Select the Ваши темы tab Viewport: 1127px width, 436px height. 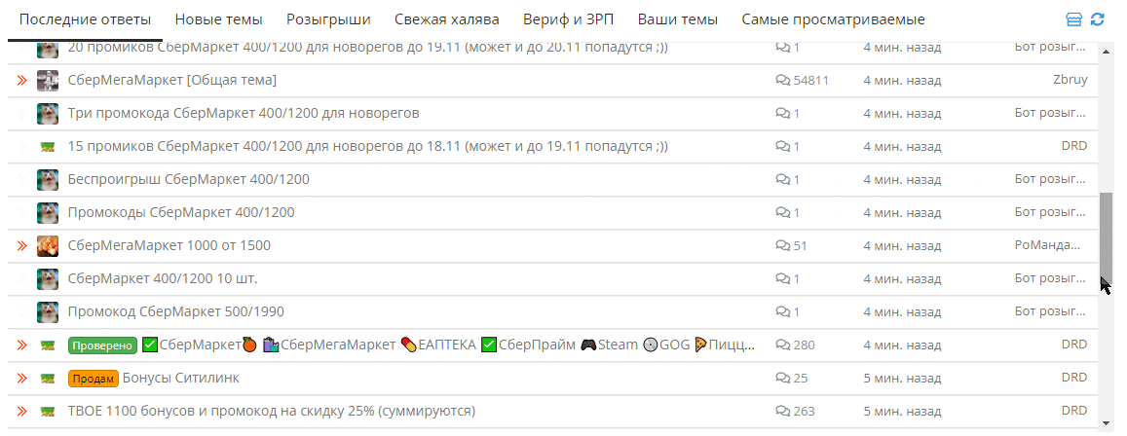point(678,19)
